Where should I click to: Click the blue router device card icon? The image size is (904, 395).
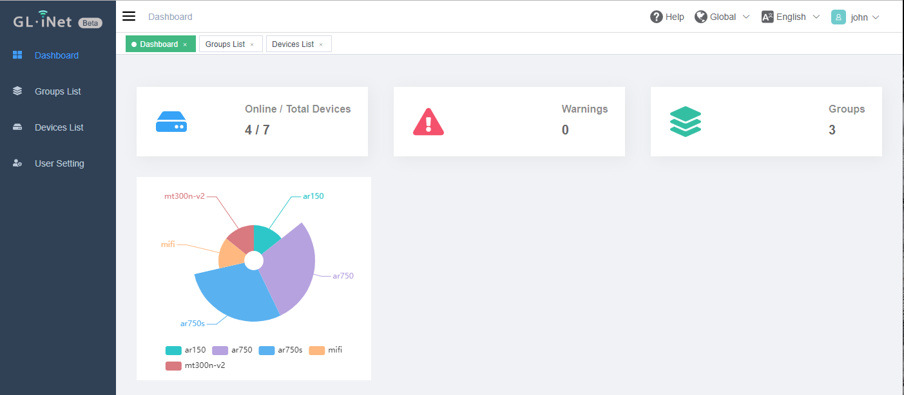[x=171, y=122]
